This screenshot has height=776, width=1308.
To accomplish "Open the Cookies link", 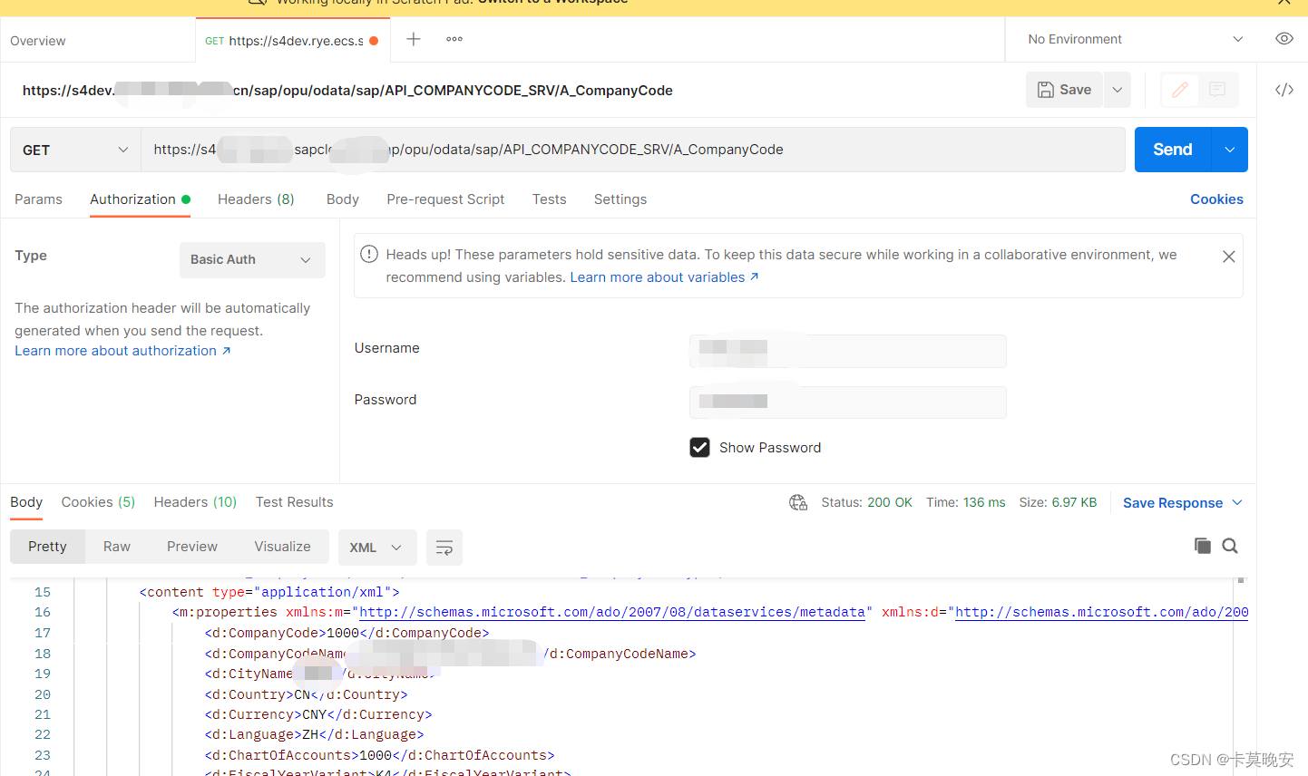I will [x=1216, y=199].
